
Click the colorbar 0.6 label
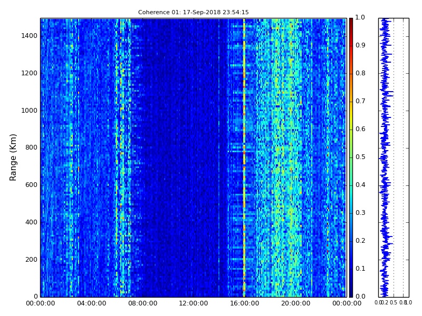tap(360, 129)
